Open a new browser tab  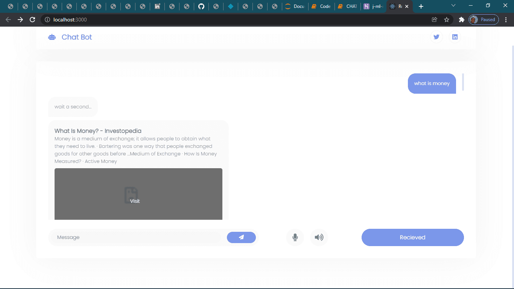click(x=421, y=6)
